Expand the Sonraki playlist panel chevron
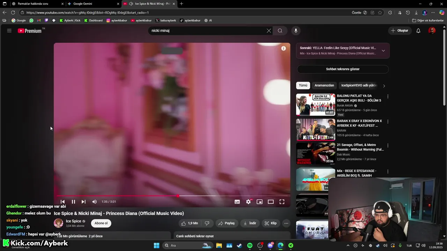Image resolution: width=447 pixels, height=251 pixels. 383,51
